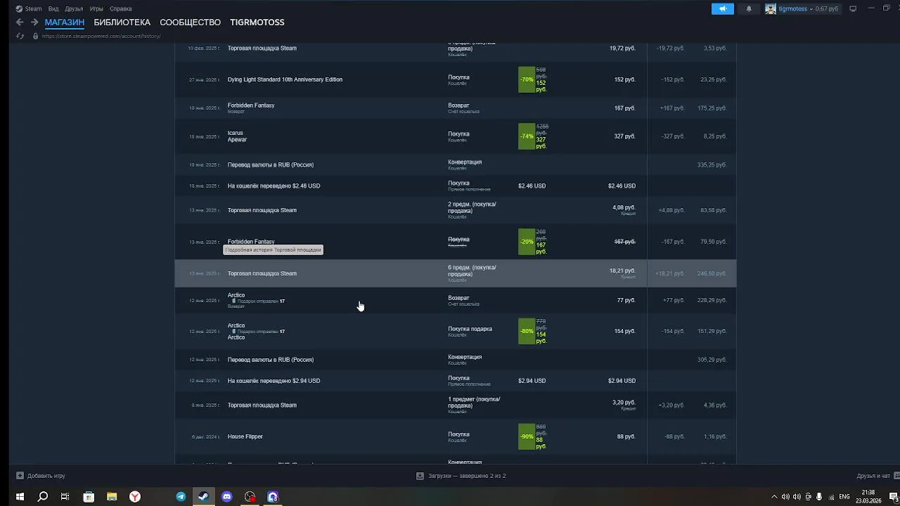
Task: Click the plus icon for Добавить игру
Action: pyautogui.click(x=20, y=476)
